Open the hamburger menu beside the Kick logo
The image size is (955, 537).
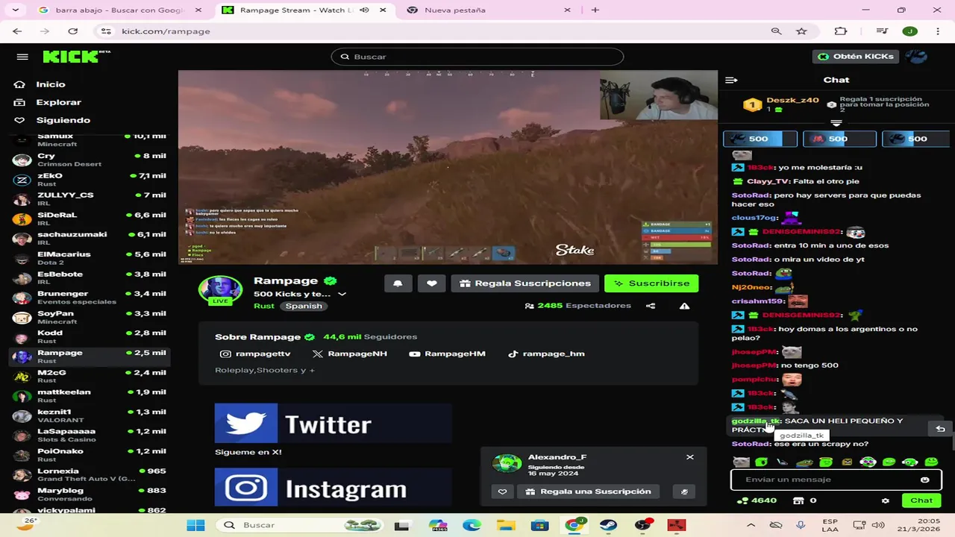click(x=22, y=57)
